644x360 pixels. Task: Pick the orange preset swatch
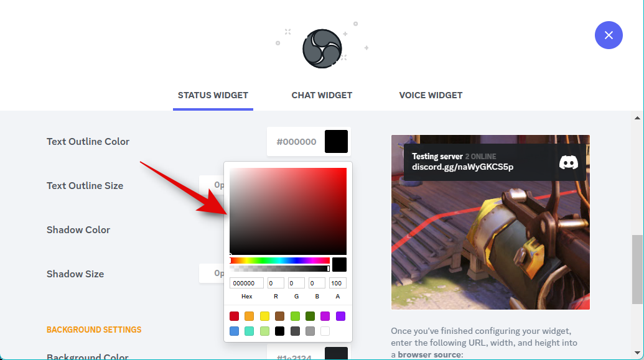[x=250, y=316]
